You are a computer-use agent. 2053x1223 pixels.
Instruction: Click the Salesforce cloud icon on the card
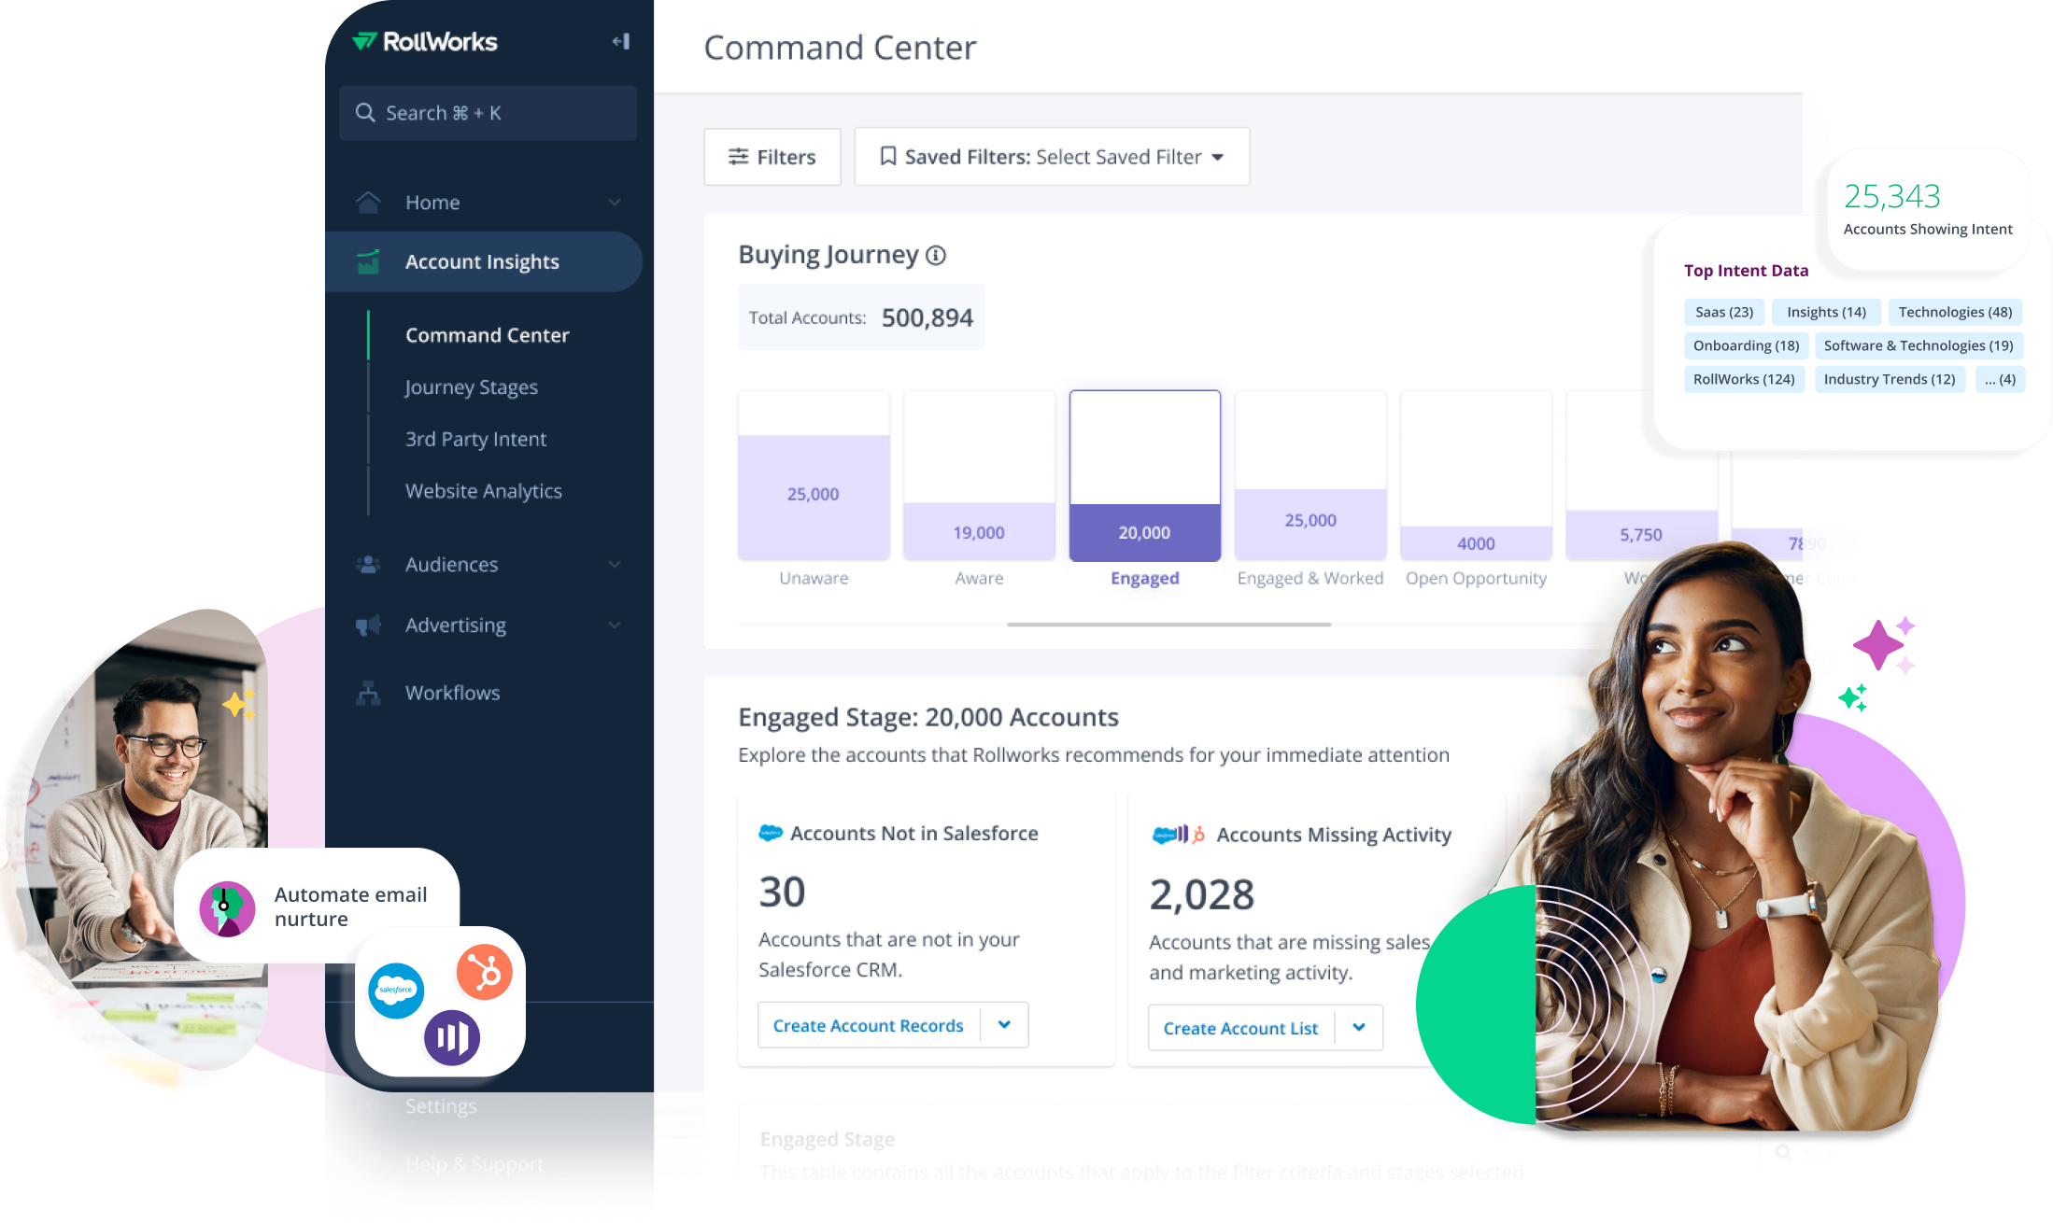pos(770,833)
